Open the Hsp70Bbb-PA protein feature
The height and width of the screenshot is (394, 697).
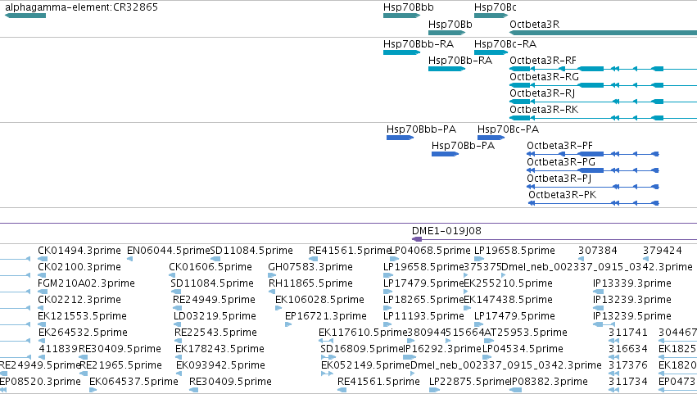pos(400,138)
